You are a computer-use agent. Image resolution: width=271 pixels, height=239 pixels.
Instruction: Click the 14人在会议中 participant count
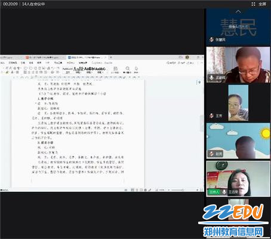coord(33,4)
